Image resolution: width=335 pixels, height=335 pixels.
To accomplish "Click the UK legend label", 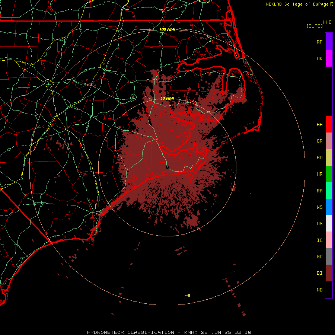I will [319, 58].
